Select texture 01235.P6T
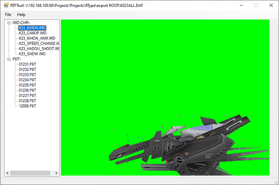The width and height of the screenshot is (279, 185). pos(28,85)
